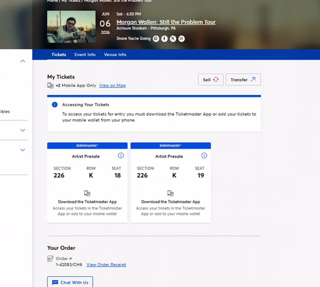Open the Event Info tab

click(x=85, y=54)
